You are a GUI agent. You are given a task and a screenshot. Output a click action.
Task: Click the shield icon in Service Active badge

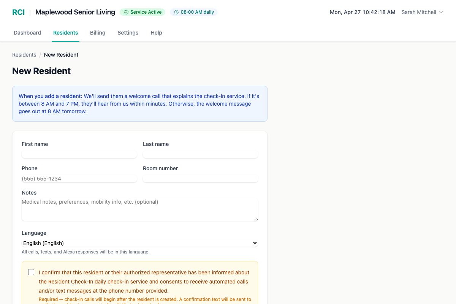click(126, 12)
